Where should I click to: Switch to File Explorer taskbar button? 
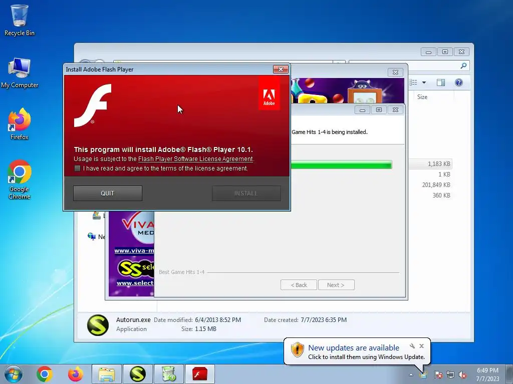107,374
